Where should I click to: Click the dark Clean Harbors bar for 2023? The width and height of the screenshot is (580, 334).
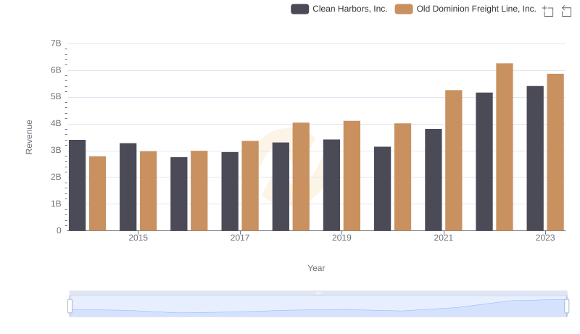[x=535, y=159]
